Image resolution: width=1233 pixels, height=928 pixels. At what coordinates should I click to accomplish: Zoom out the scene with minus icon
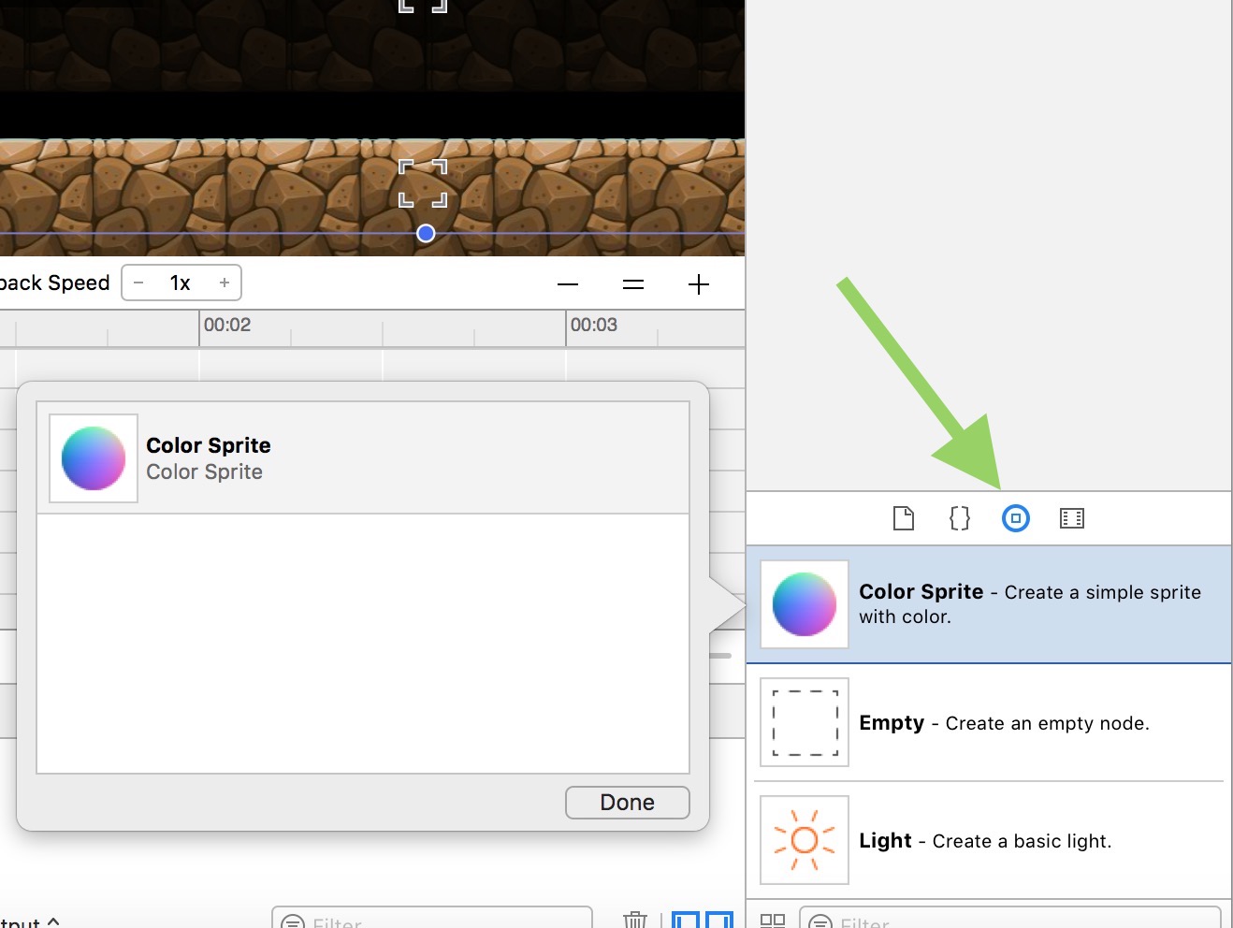pos(568,284)
